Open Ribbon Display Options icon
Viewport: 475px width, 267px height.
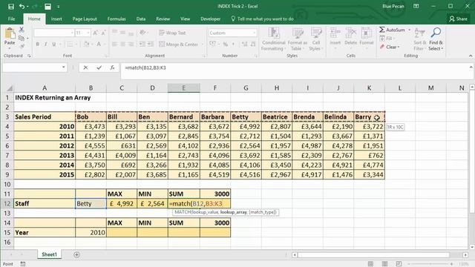pos(416,6)
